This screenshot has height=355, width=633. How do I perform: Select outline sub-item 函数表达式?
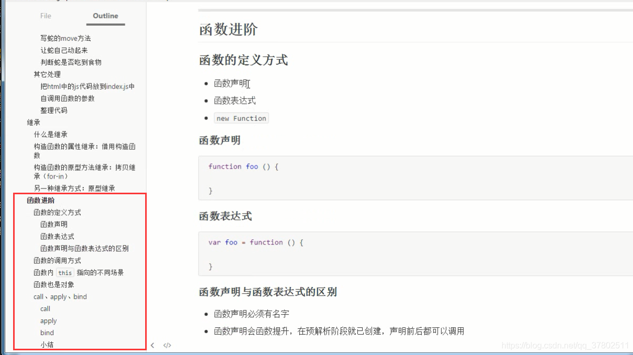(x=57, y=237)
